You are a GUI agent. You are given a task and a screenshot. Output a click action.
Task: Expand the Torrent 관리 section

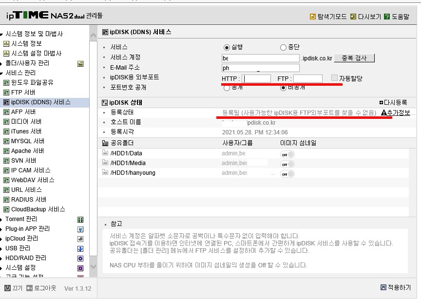click(1, 219)
